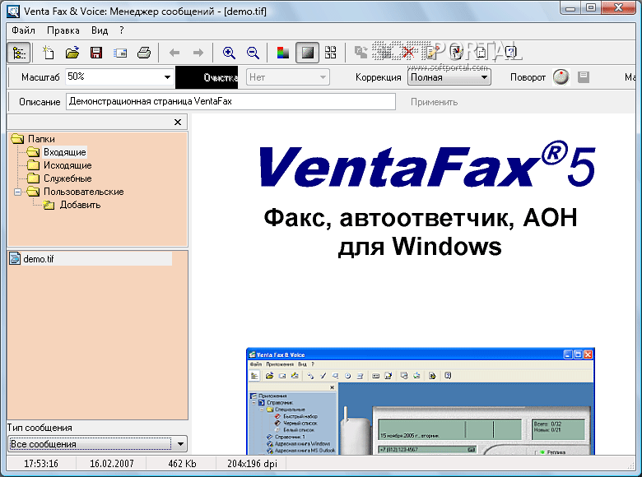The image size is (642, 477).
Task: Toggle the grayscale display mode button
Action: [308, 53]
